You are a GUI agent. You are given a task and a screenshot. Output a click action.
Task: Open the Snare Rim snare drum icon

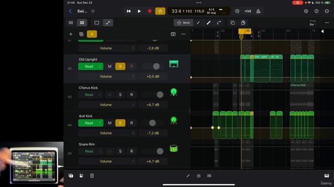pyautogui.click(x=174, y=149)
